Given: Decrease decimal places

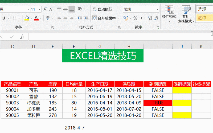Looking at the screenshot, I should pos(156,18).
